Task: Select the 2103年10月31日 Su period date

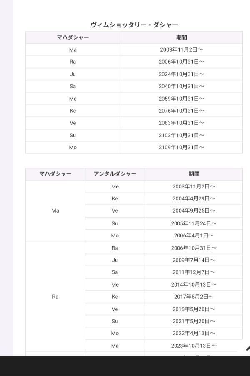Action: coord(181,135)
